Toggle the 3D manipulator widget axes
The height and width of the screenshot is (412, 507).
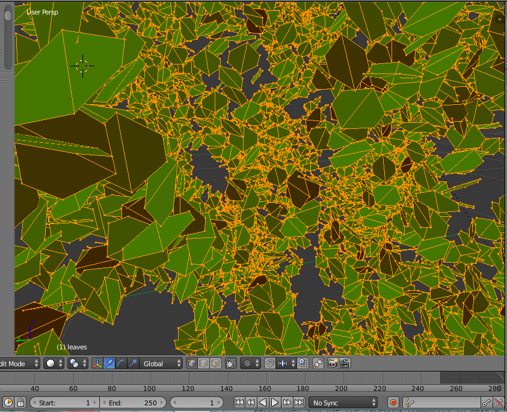[x=97, y=363]
